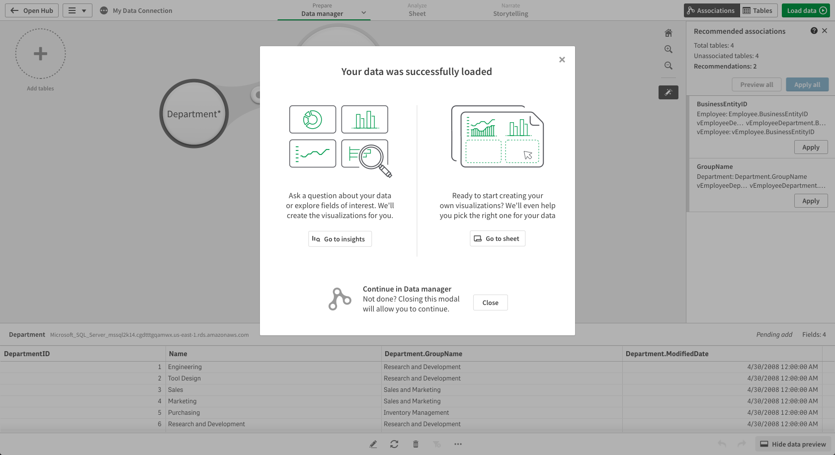Click the Go to sheet button
Viewport: 835px width, 455px height.
pos(497,239)
